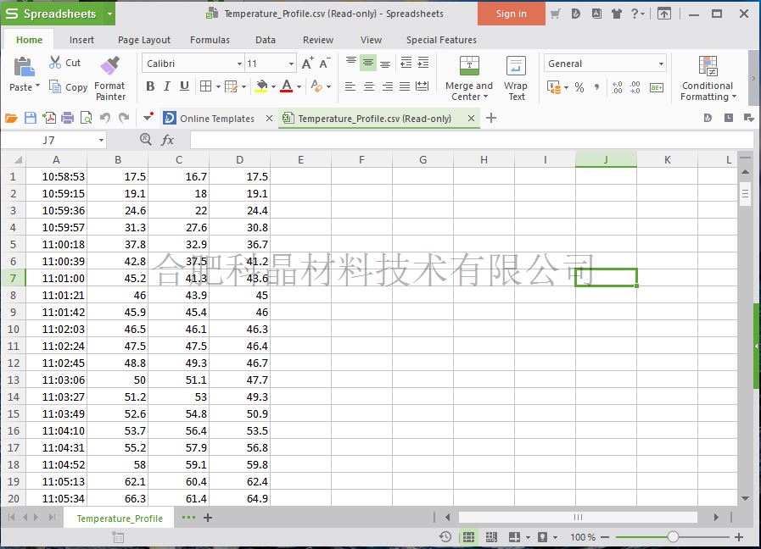Open Conditional Formatting in the ribbon
Viewport: 761px width, 549px height.
[x=708, y=78]
